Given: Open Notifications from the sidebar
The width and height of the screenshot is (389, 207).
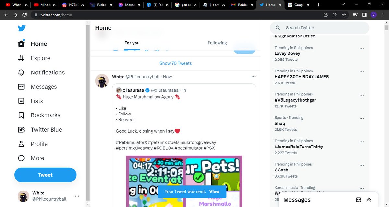Looking at the screenshot, I should click(41, 72).
